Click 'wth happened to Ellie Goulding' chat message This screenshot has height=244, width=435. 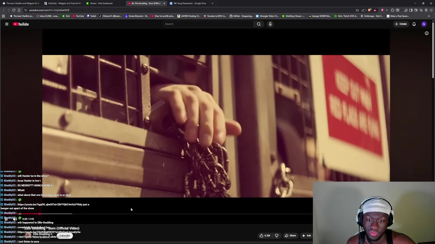pyautogui.click(x=35, y=223)
